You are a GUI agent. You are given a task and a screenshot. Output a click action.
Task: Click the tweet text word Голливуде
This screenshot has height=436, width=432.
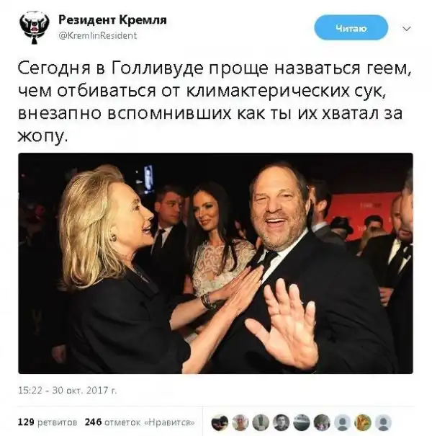click(157, 68)
